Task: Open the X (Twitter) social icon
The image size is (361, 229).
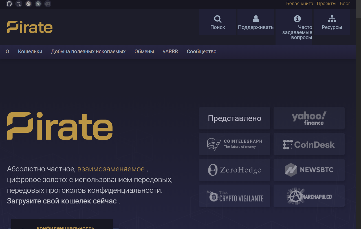Action: (x=19, y=4)
